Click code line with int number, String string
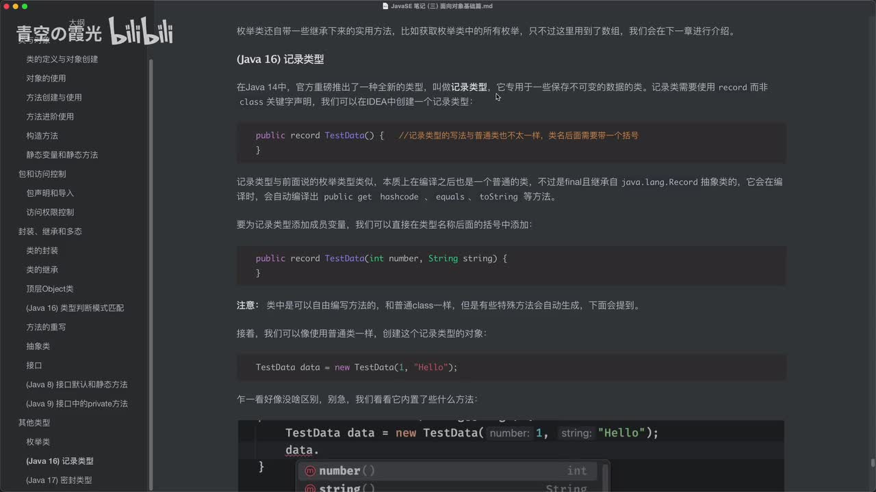Viewport: 876px width, 492px height. coord(381,258)
